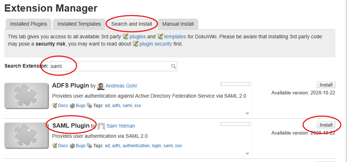Click ADFS Plugin puzzle piece thumbnail
This screenshot has height=162, width=347.
(26, 95)
